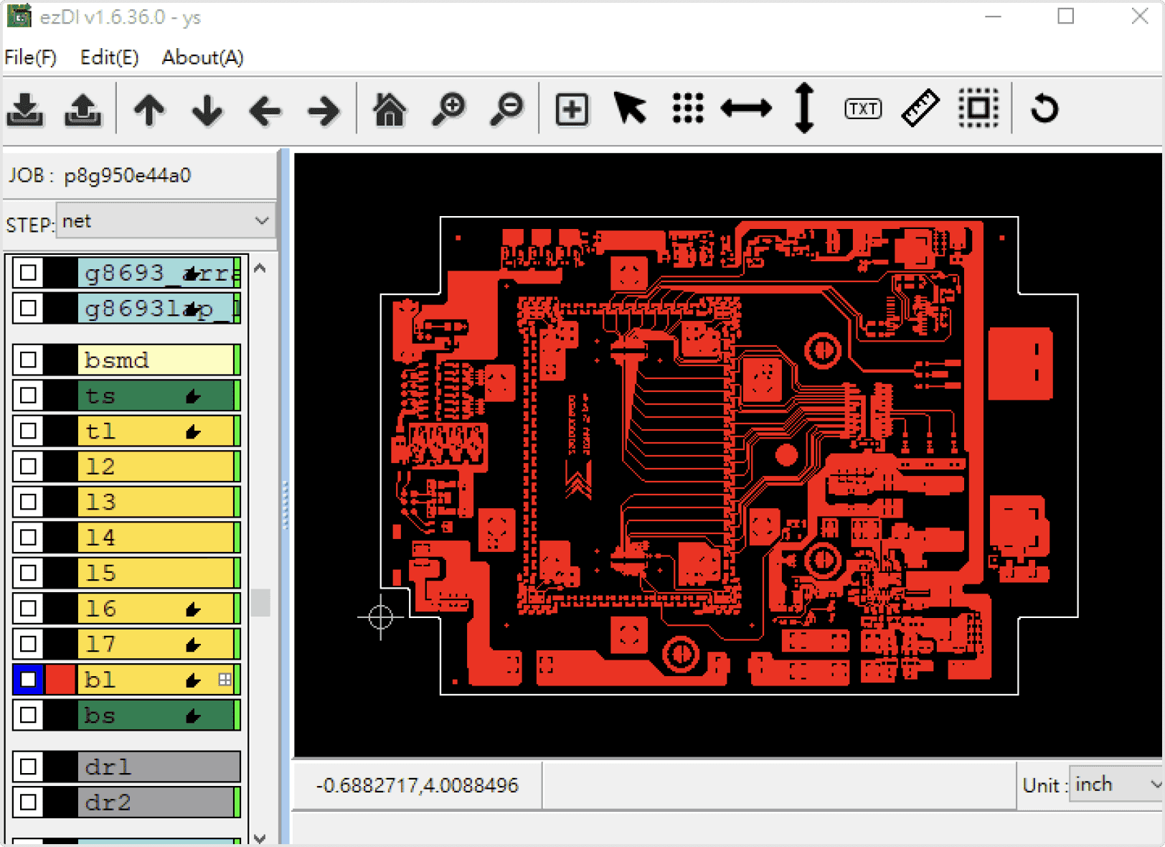Click the dotted grid icon
Image resolution: width=1165 pixels, height=847 pixels.
688,108
